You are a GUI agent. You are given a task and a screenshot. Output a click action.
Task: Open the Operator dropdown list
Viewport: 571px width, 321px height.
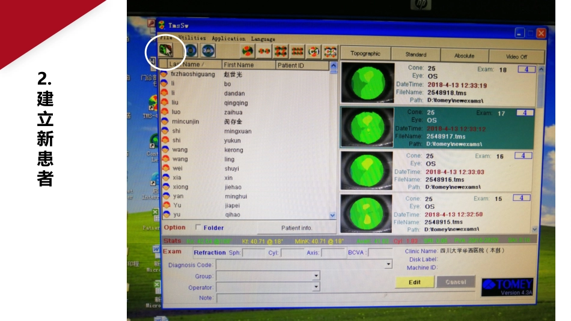pyautogui.click(x=316, y=287)
